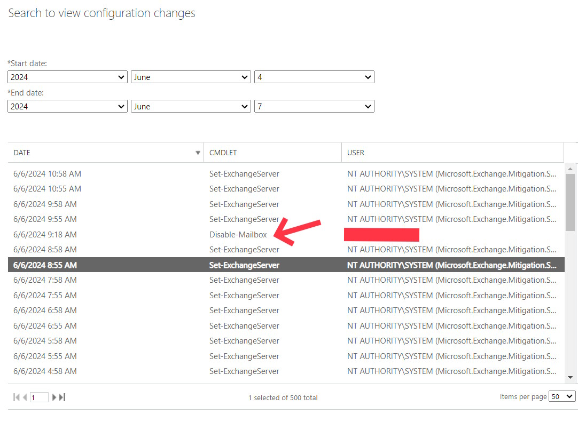
Task: Open the Start date month dropdown
Action: click(191, 77)
